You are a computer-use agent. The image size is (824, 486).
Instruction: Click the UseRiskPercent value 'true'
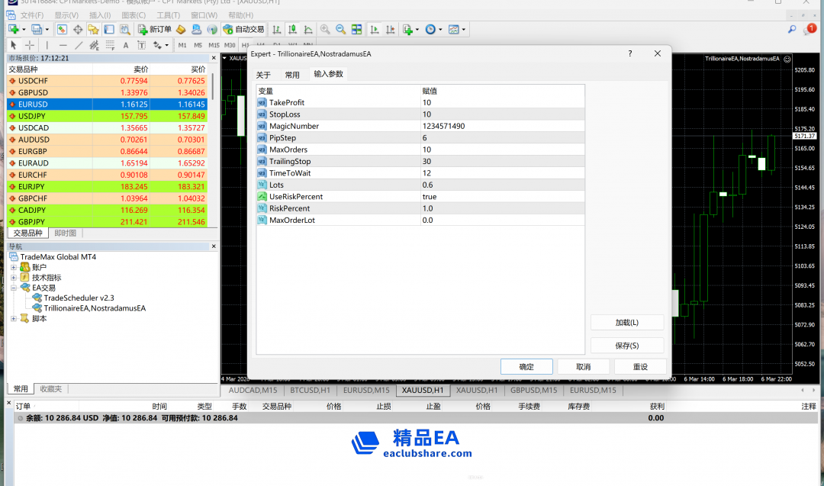coord(429,197)
